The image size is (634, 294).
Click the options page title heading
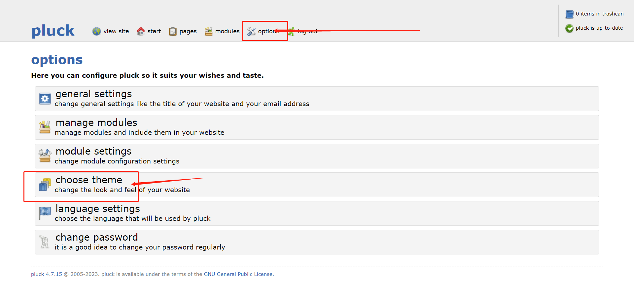tap(57, 60)
